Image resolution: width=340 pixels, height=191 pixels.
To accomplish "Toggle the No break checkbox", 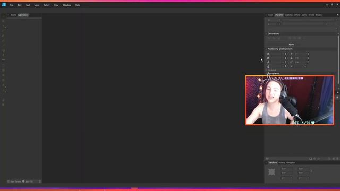I will pyautogui.click(x=267, y=70).
